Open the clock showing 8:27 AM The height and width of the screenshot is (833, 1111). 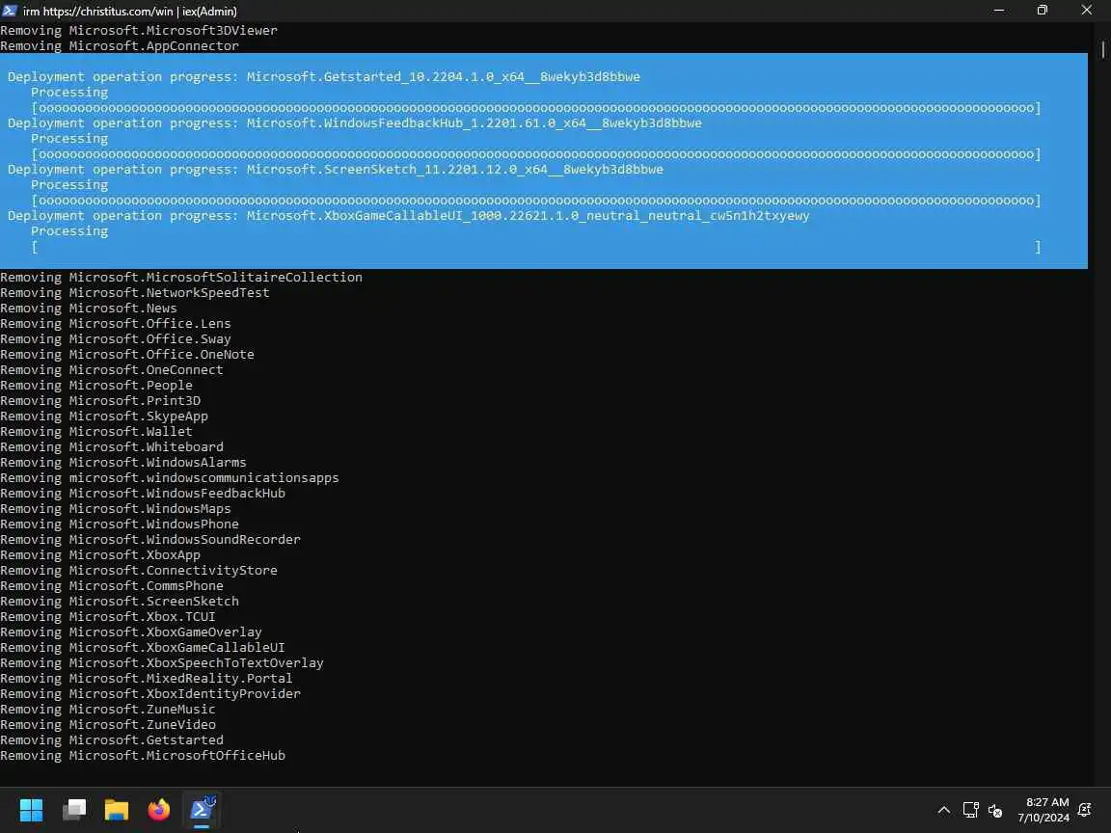point(1043,810)
